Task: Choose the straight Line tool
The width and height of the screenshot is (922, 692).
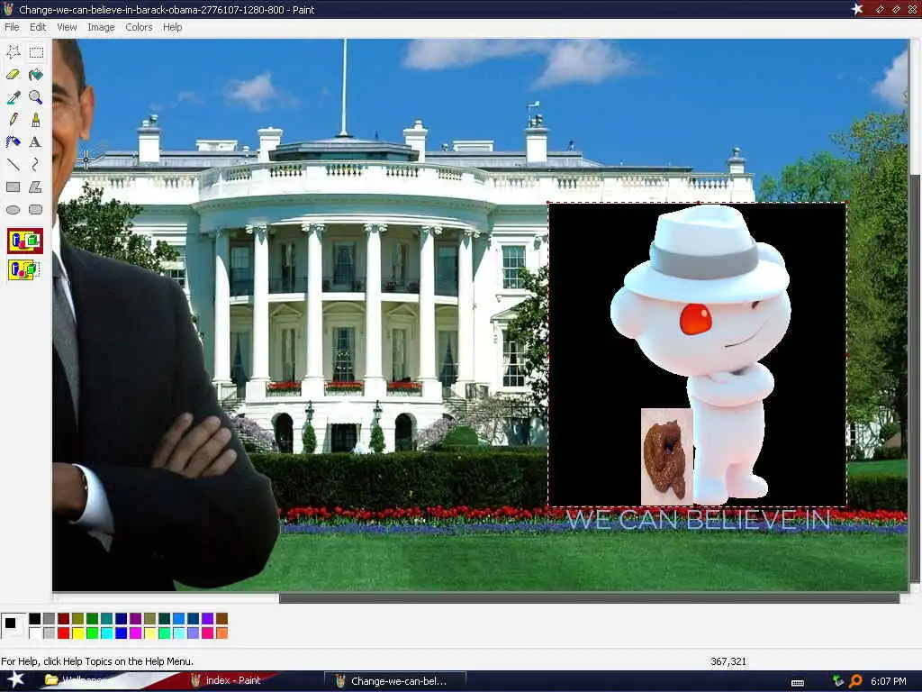Action: coord(13,164)
